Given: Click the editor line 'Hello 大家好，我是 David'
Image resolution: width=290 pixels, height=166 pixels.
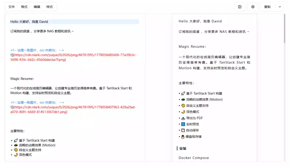Looking at the screenshot, I should coord(74,22).
